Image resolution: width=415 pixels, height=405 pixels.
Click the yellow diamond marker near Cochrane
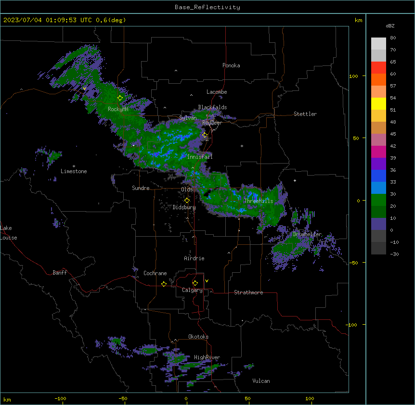(164, 284)
